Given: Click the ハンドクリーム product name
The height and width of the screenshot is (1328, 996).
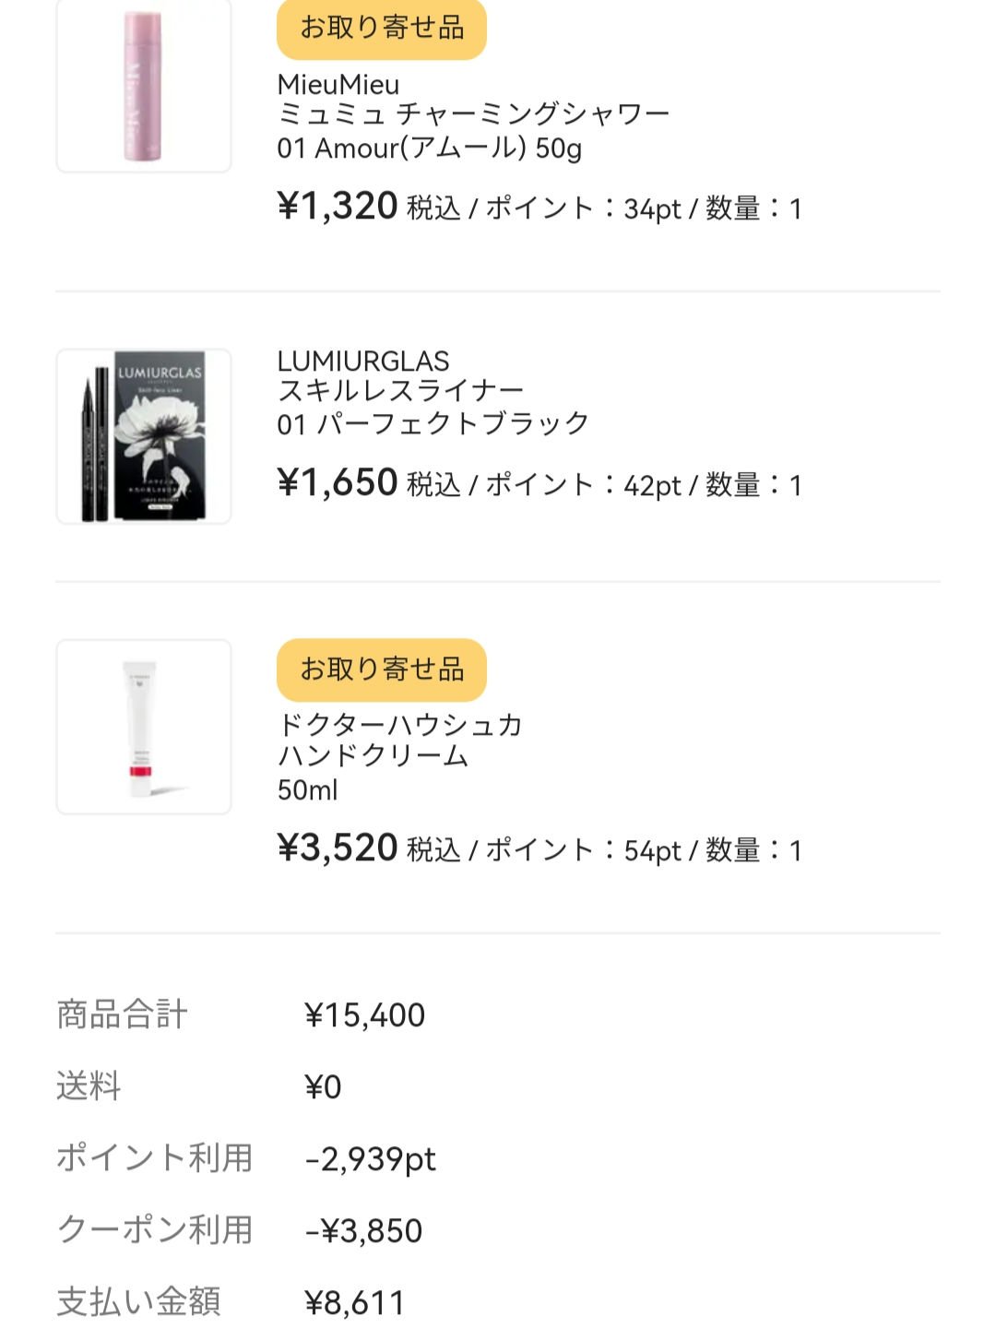Looking at the screenshot, I should pos(373,757).
